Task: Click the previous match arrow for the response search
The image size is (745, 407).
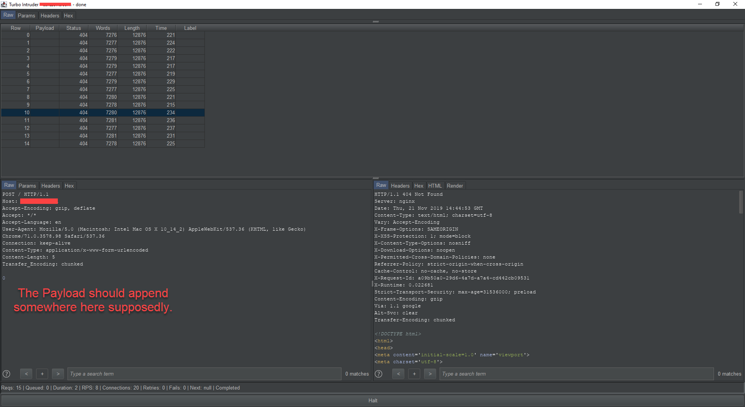Action: pos(398,374)
